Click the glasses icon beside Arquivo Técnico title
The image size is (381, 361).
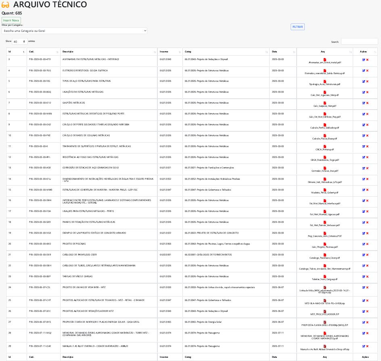6,5
